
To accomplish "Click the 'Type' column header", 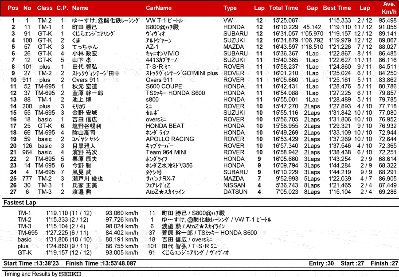I will 230,8.
